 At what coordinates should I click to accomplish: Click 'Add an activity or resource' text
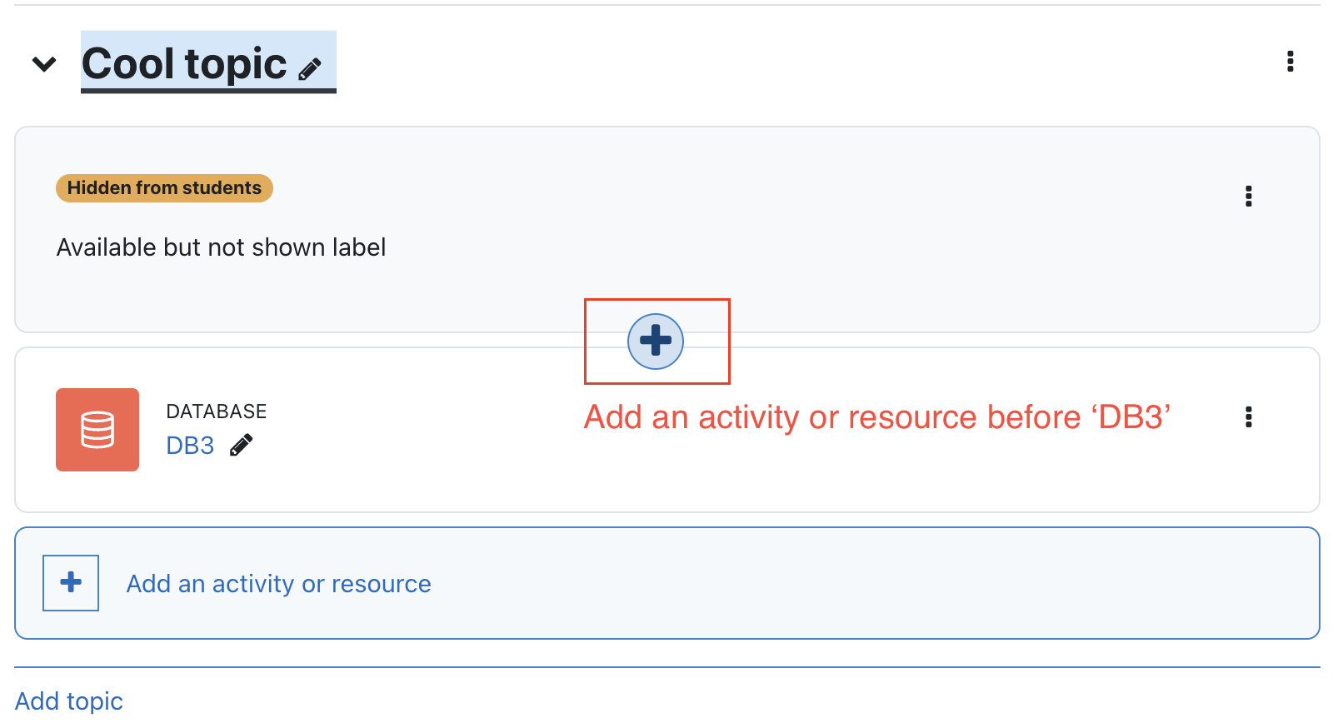(278, 584)
